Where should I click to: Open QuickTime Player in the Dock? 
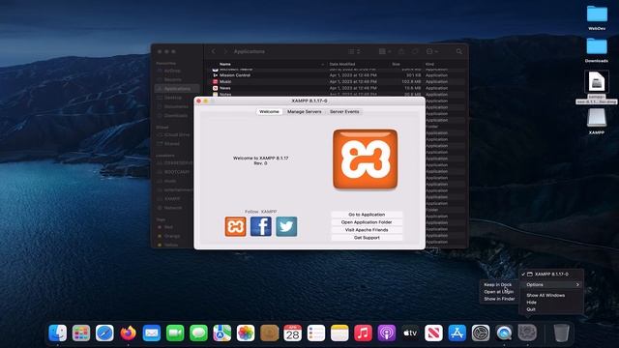coord(504,333)
